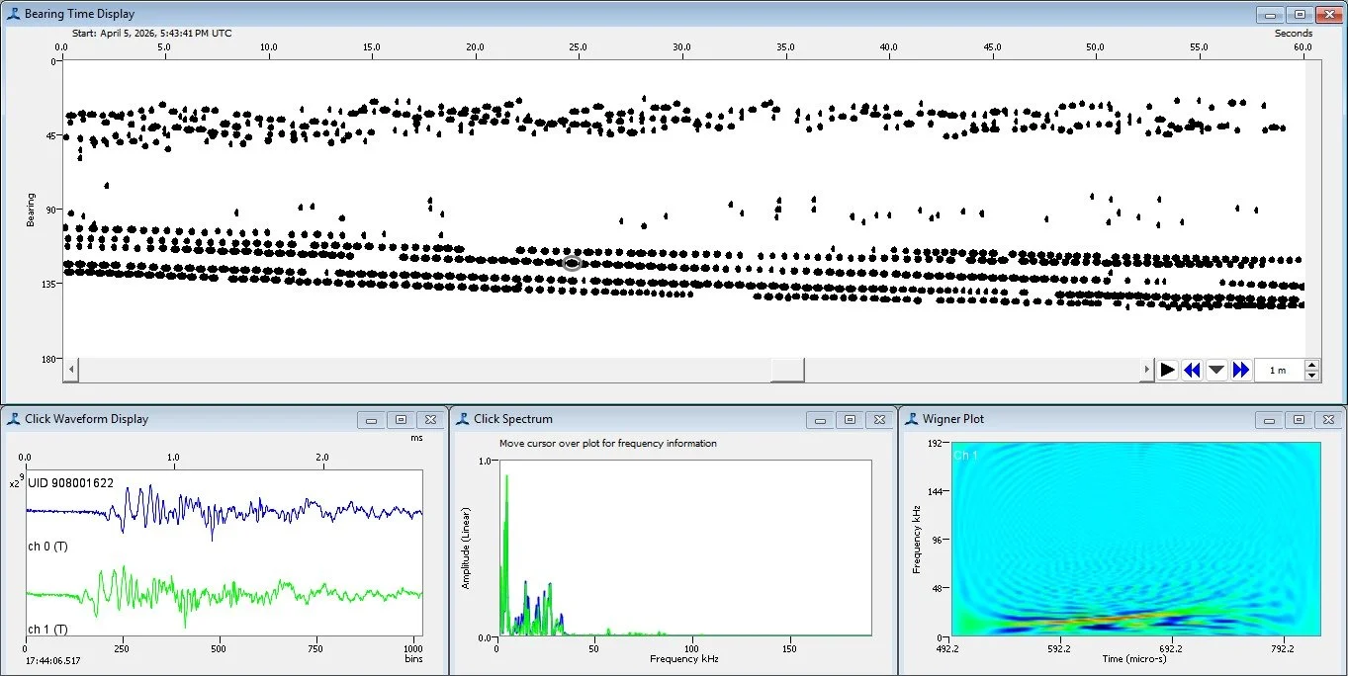Click the Click Spectrum title bar text

click(513, 419)
